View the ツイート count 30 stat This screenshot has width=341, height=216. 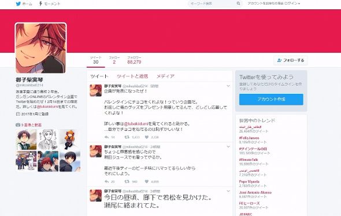96,60
